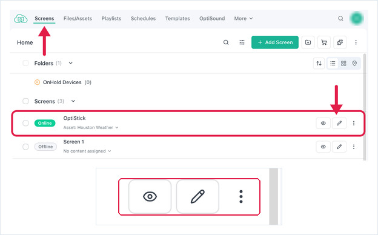Switch to grid view
378x235 pixels.
point(343,64)
